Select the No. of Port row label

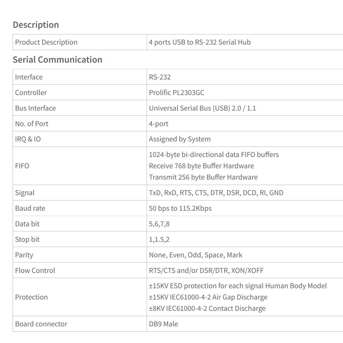[31, 124]
